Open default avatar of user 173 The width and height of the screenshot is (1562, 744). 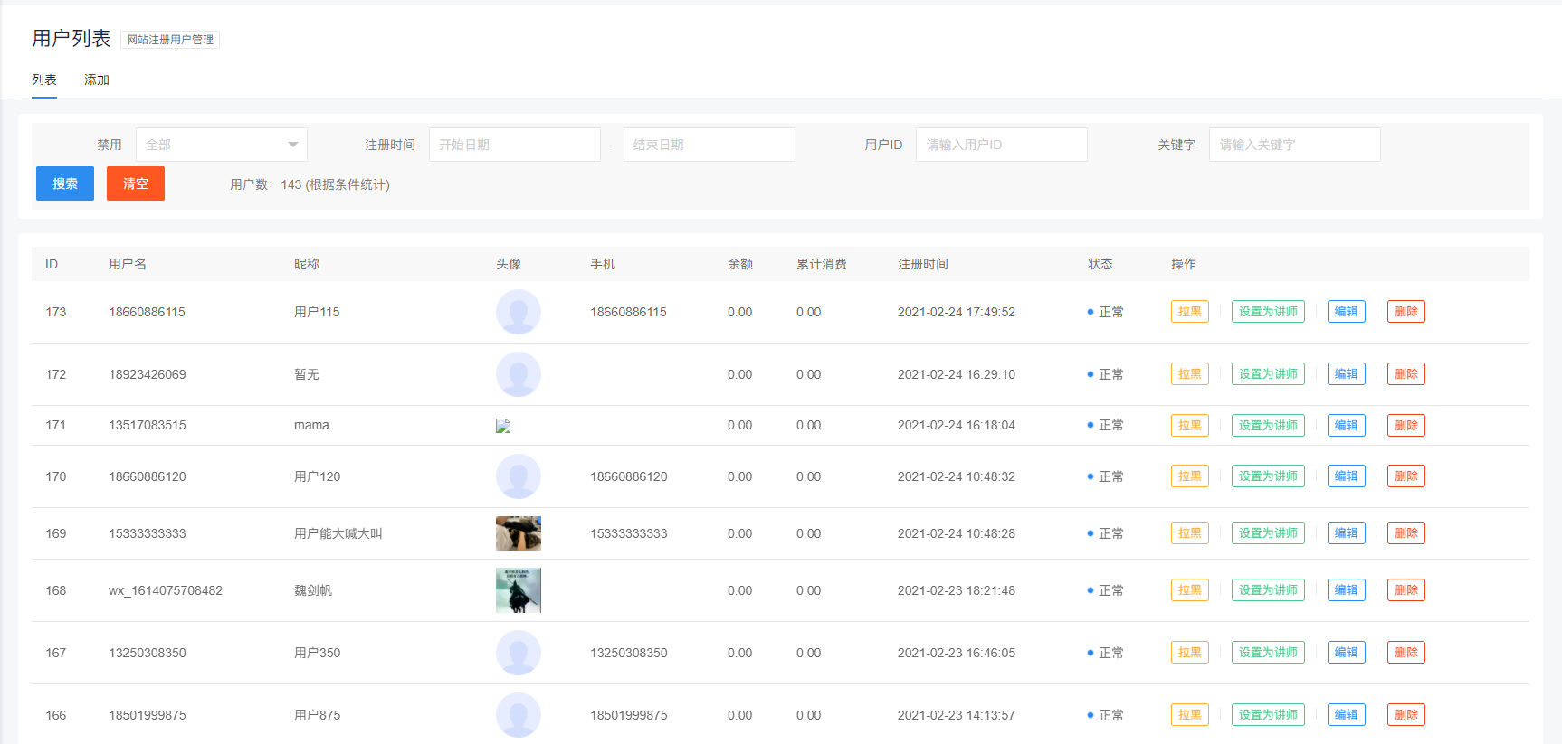519,312
